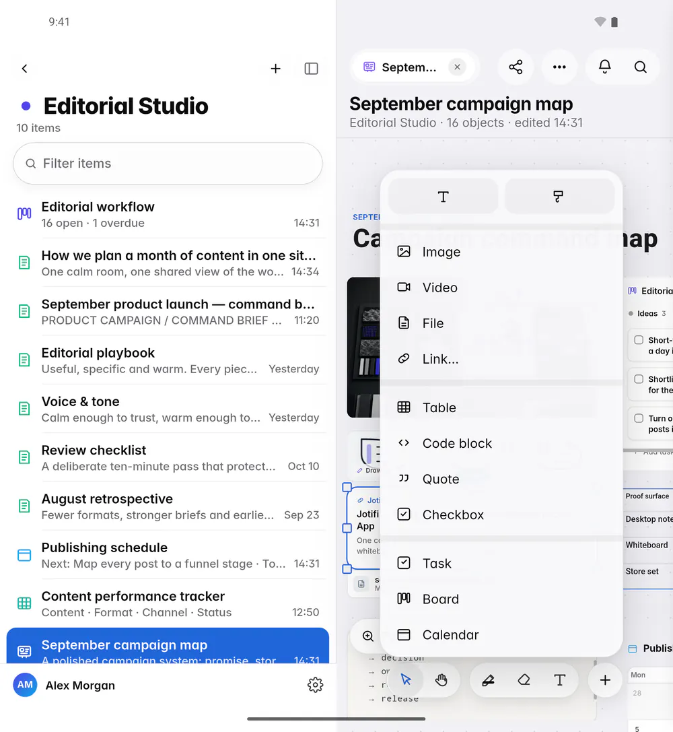
Task: Toggle the sidebar panel layout icon
Action: 311,69
